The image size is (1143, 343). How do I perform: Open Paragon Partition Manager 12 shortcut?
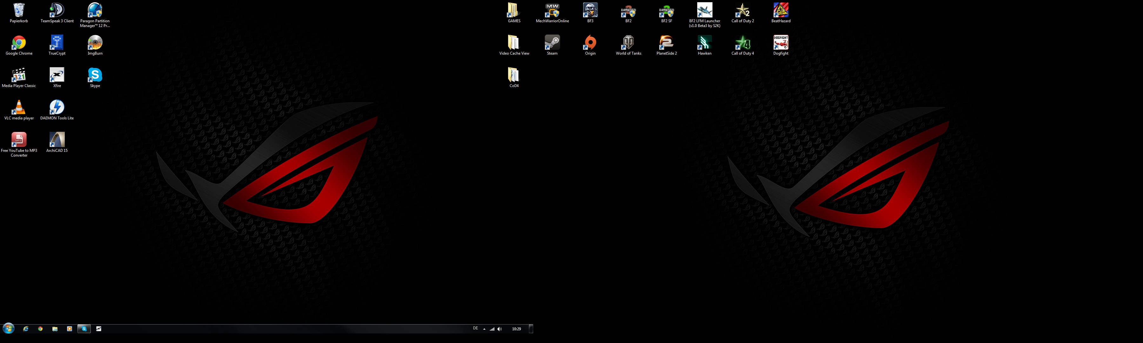coord(95,15)
